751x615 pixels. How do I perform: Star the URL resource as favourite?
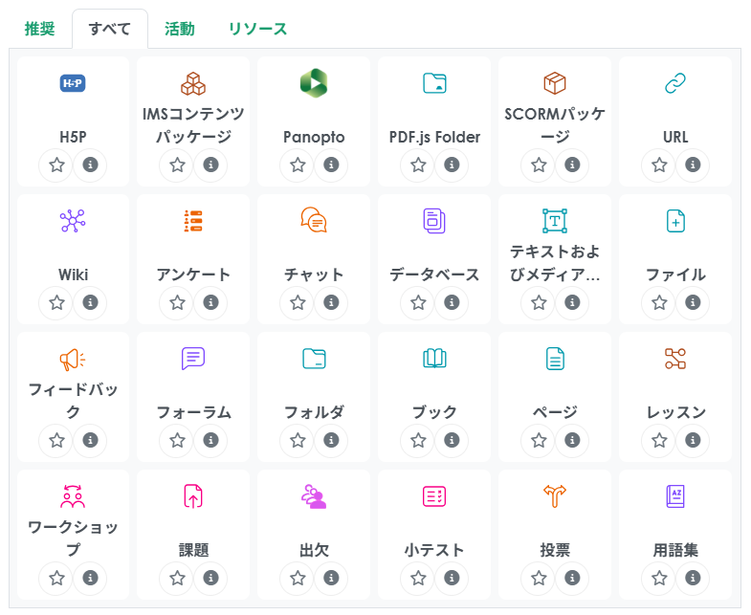pyautogui.click(x=659, y=165)
